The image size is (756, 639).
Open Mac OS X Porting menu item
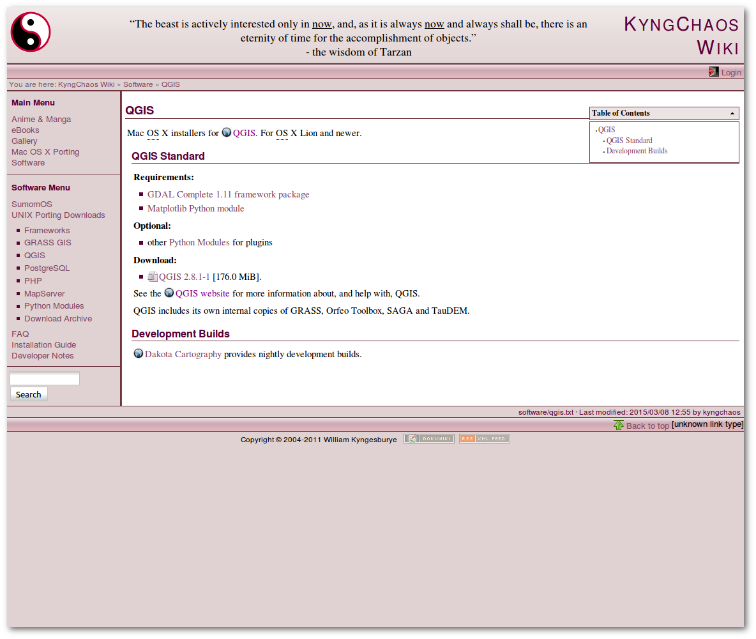[x=45, y=152]
